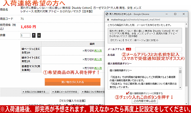
Task: Click privacy policy box scroll down arrow
Action: coord(180,87)
